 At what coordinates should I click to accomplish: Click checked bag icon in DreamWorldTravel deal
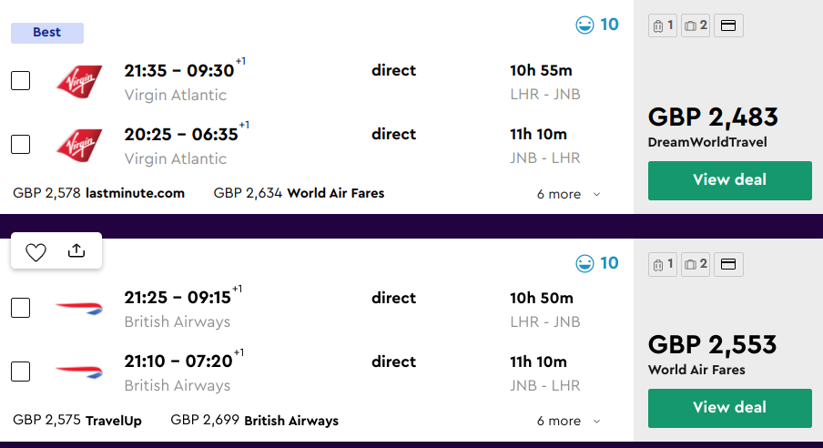(695, 25)
